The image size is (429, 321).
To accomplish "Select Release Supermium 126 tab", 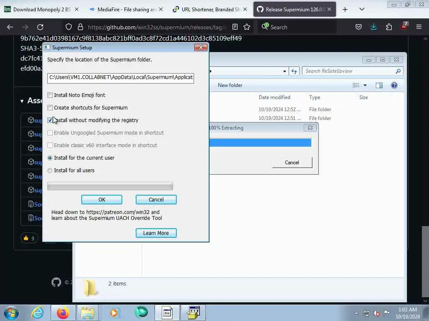I will [295, 9].
